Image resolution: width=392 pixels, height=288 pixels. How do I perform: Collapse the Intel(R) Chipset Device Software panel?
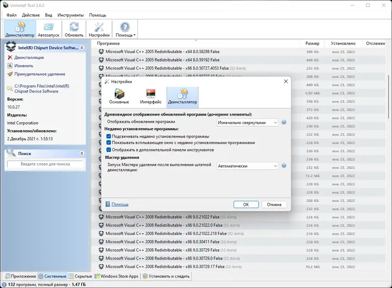(82, 48)
